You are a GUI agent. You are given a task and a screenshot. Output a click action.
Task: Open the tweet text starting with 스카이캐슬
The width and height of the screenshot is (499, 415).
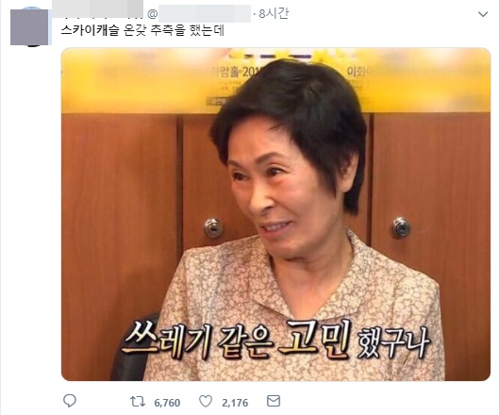[x=142, y=31]
